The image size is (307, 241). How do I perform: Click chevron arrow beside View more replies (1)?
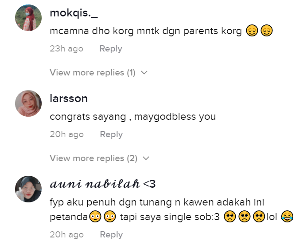point(144,72)
